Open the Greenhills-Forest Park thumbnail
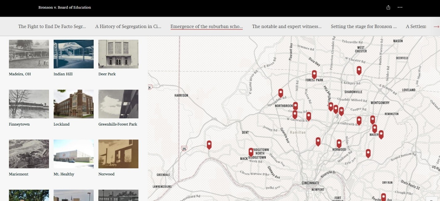The width and height of the screenshot is (440, 201). coord(118,104)
